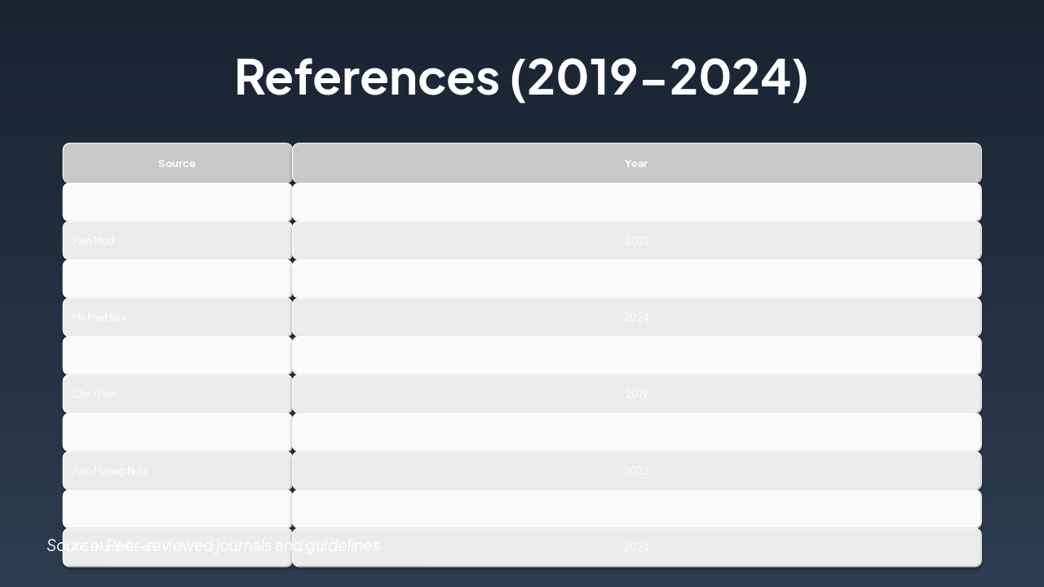Click the year cell beside Anesth Analg
This screenshot has width=1044, height=587.
(636, 432)
